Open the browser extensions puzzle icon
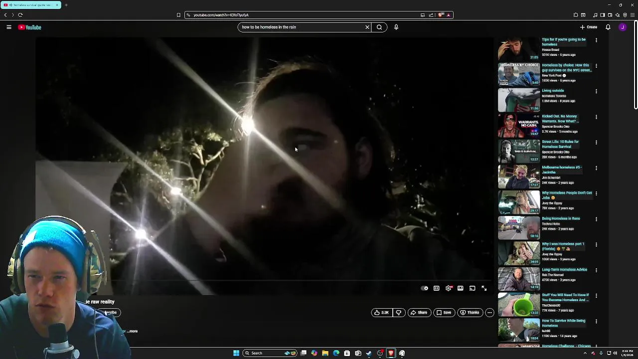The image size is (638, 359). pyautogui.click(x=575, y=15)
